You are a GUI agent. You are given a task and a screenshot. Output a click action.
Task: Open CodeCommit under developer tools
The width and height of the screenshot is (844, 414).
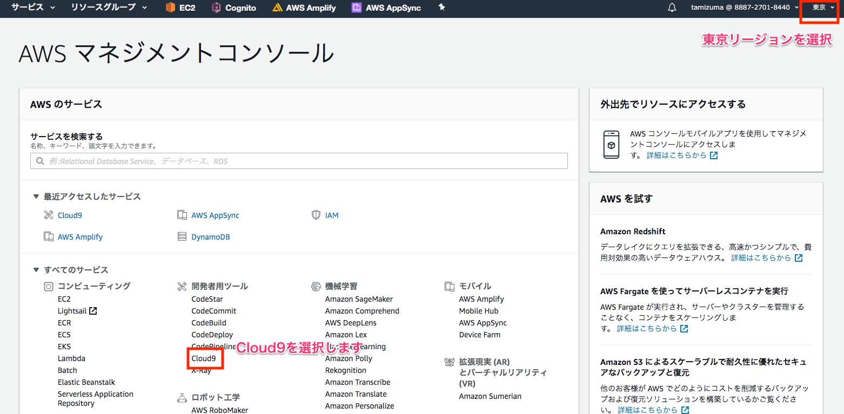(x=214, y=311)
